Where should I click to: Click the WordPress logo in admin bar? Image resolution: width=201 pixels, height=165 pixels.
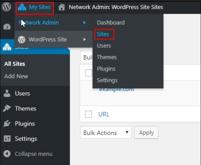click(x=7, y=7)
